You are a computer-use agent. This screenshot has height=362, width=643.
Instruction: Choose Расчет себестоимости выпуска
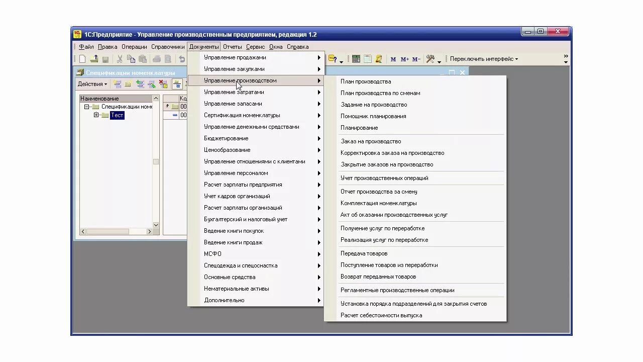point(415,315)
